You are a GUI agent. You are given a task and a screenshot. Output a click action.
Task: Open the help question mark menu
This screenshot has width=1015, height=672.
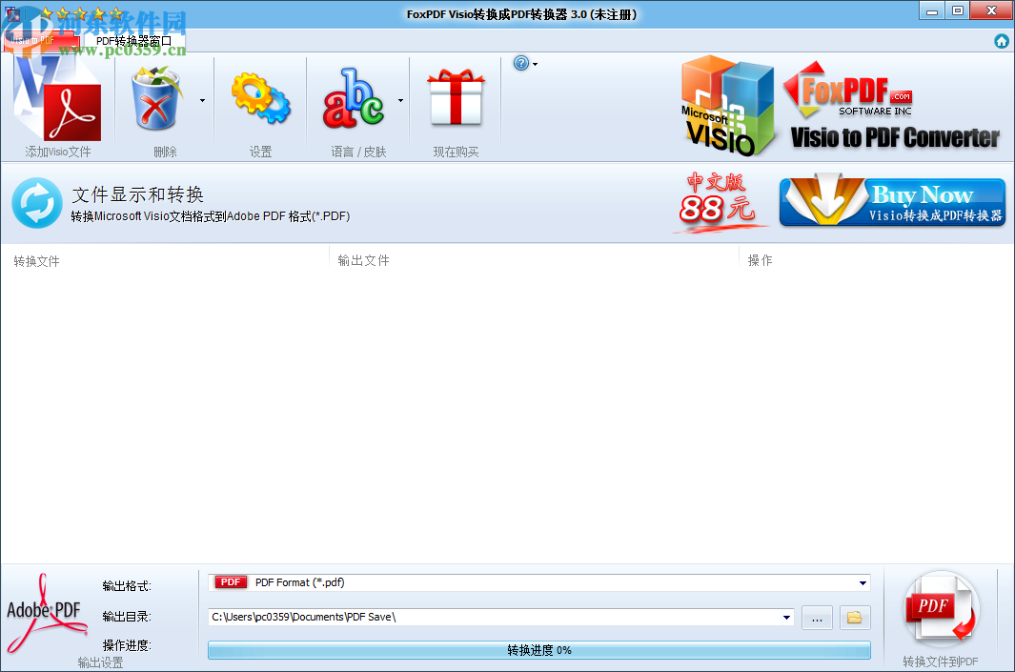pos(522,63)
